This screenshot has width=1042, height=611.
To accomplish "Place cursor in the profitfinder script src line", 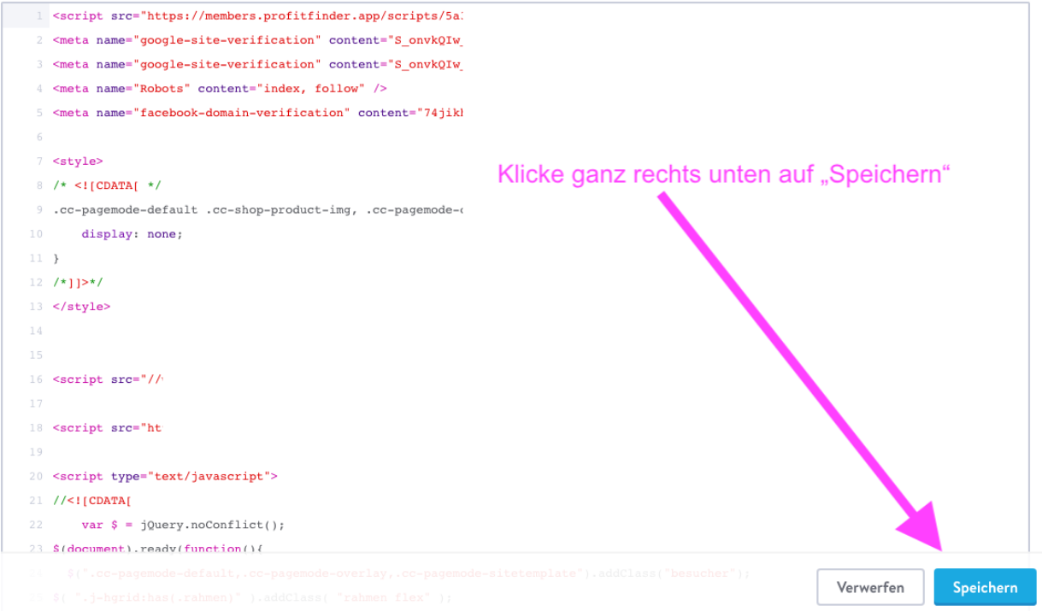I will pos(256,16).
